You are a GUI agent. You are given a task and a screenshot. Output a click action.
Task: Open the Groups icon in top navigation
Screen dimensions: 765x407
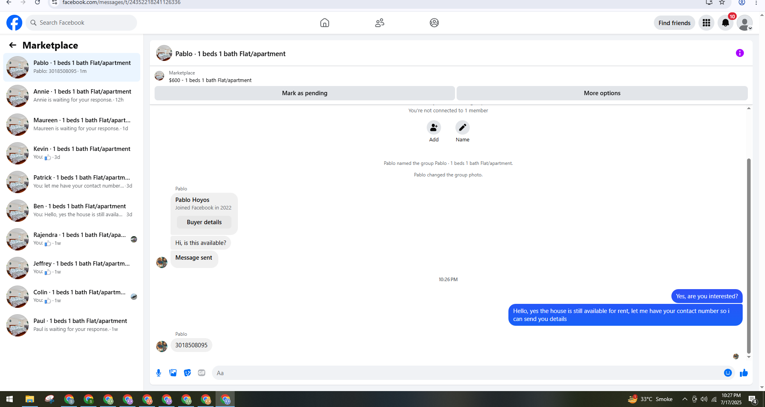434,23
